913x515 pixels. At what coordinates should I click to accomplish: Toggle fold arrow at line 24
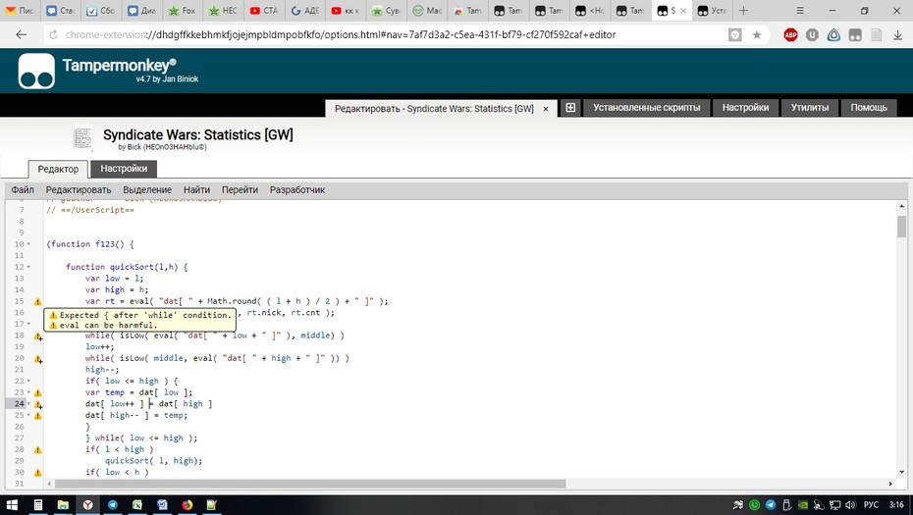pyautogui.click(x=28, y=404)
